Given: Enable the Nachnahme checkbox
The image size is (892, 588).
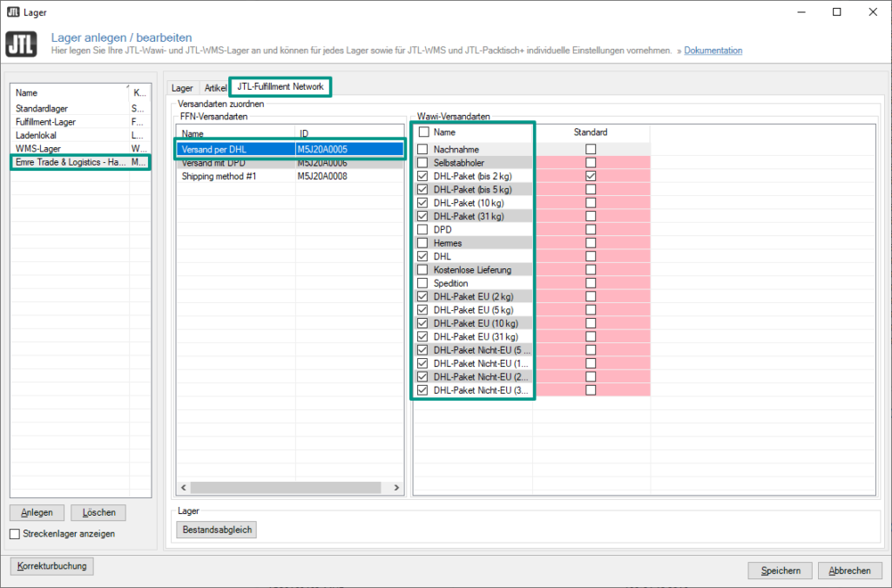Looking at the screenshot, I should (422, 149).
